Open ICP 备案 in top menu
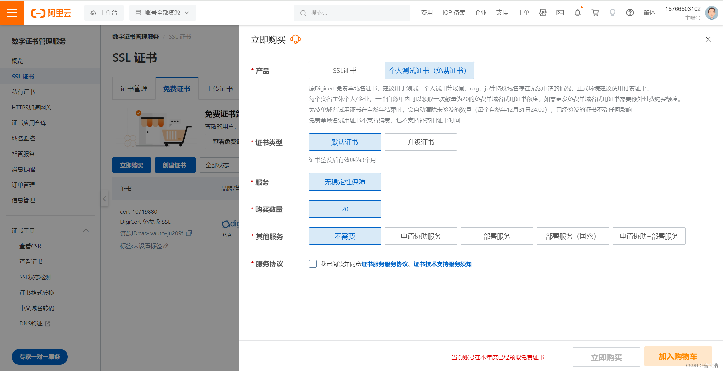This screenshot has width=723, height=371. [x=454, y=13]
